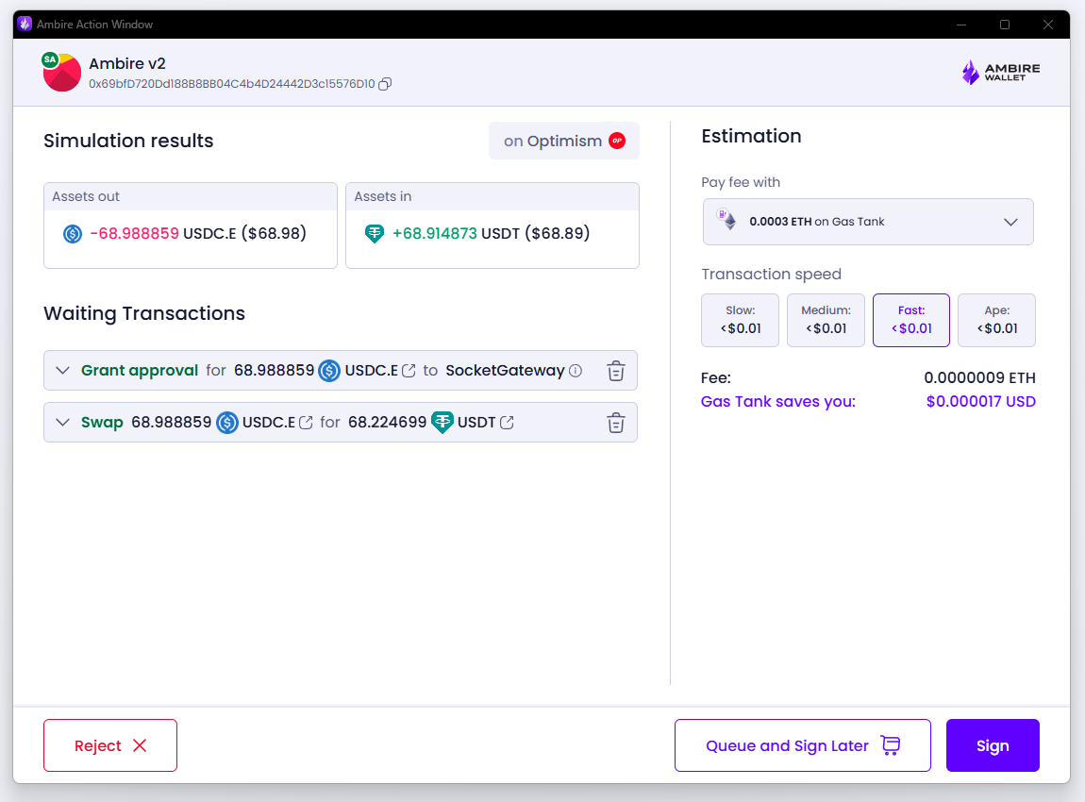Click the SocketGateway contract name
The width and height of the screenshot is (1085, 802).
(505, 371)
